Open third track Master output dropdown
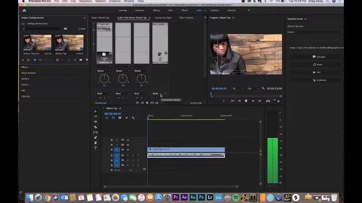Screen dimensions: 362x203 pyautogui.click(x=141, y=70)
